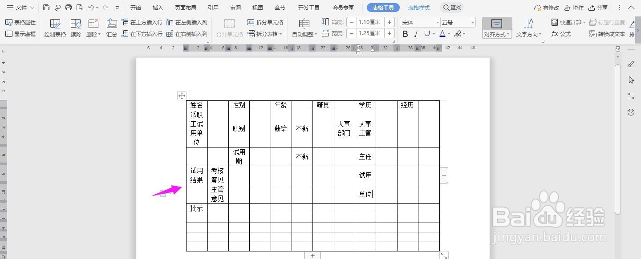The image size is (641, 259).
Task: Insert row below (在下方插入行)
Action: click(x=142, y=34)
